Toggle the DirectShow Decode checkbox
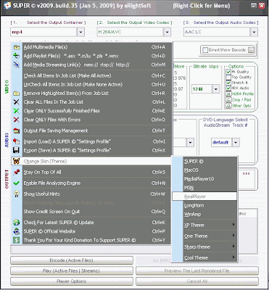Screen dimensions: 269x290 (205, 50)
